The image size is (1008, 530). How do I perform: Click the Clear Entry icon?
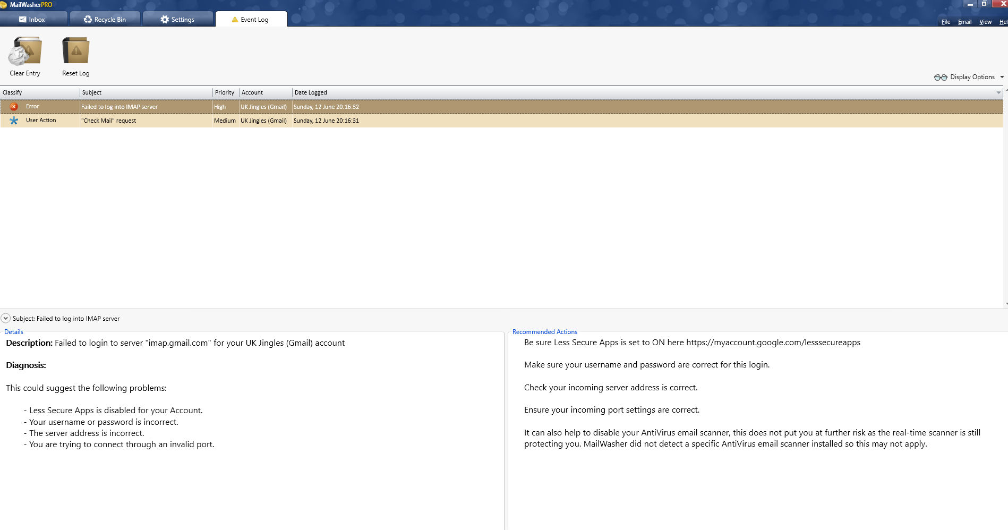coord(24,52)
